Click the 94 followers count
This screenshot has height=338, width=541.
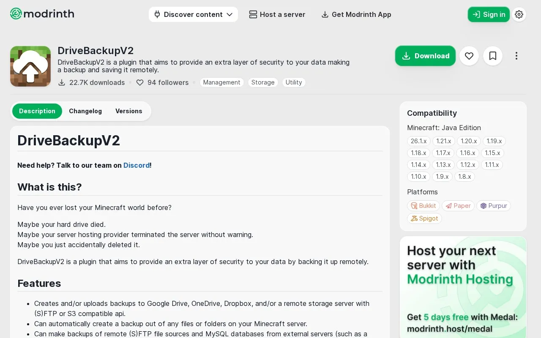coord(162,82)
